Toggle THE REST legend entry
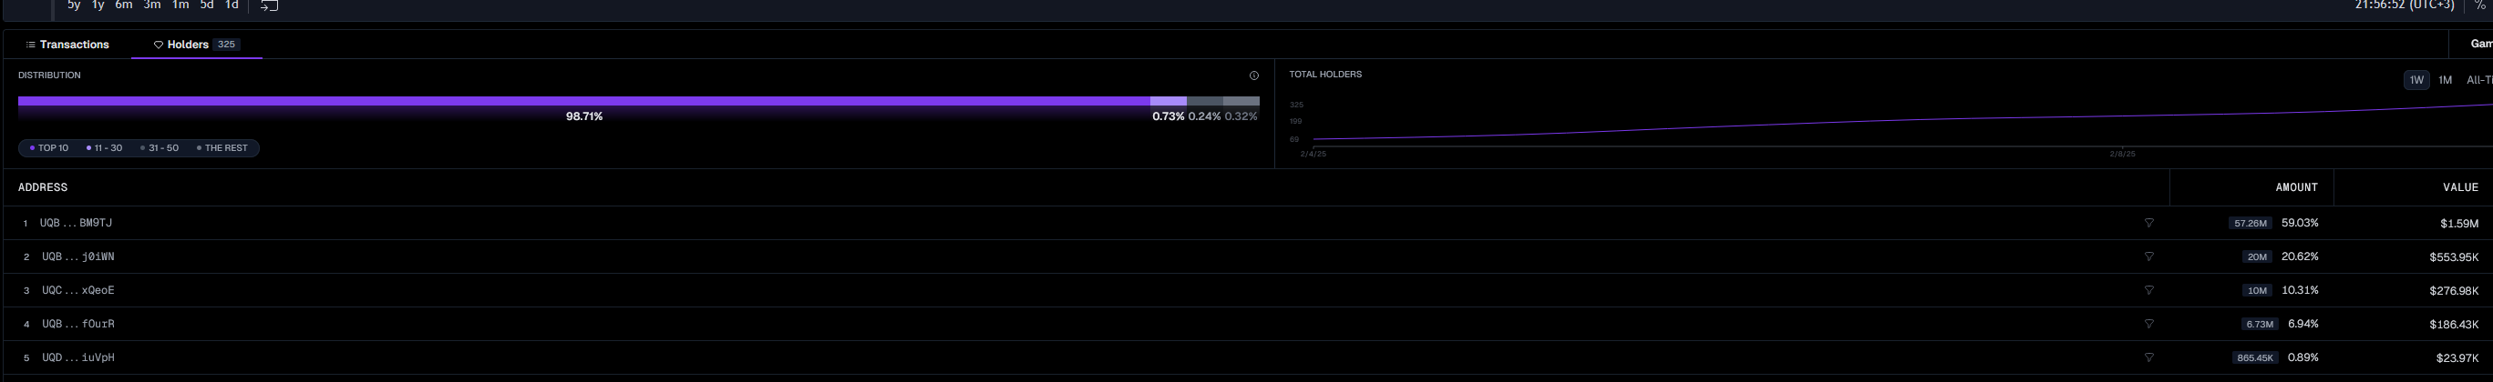The height and width of the screenshot is (382, 2493). pos(221,148)
